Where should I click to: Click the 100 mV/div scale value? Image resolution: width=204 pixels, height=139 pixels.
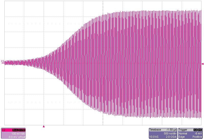pos(18,134)
